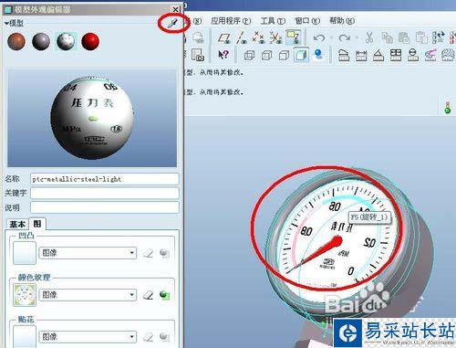Select the copper brown appearance sphere
The image size is (456, 348).
coord(16,41)
